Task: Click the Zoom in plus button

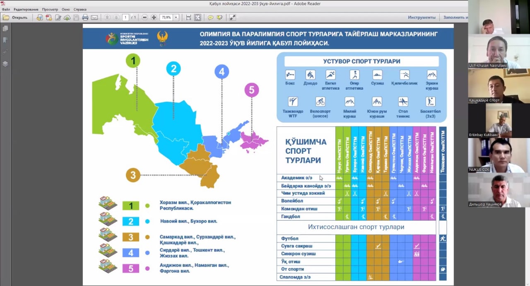Action: coord(154,17)
